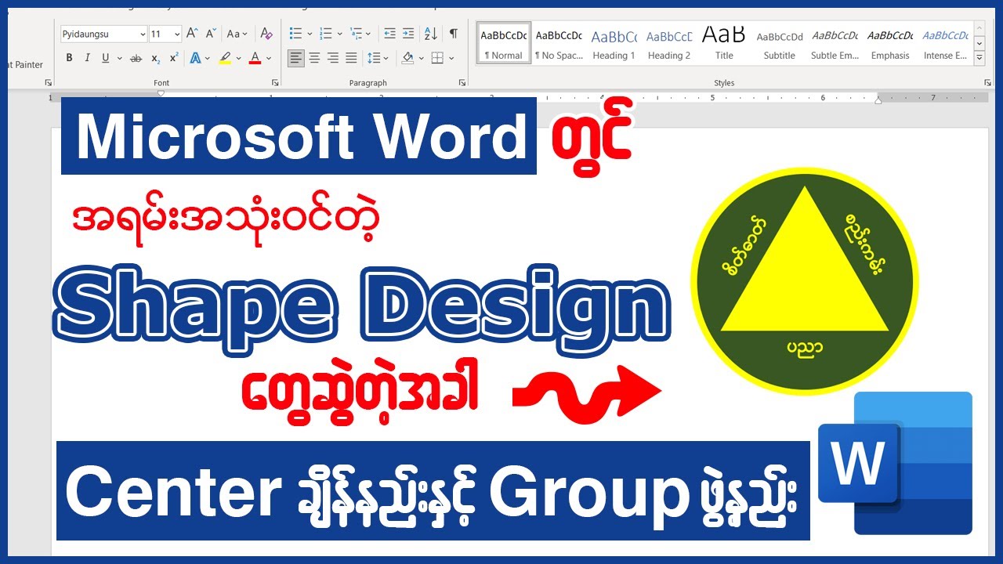Viewport: 1003px width, 564px height.
Task: Open Font dialog launcher
Action: tap(275, 82)
